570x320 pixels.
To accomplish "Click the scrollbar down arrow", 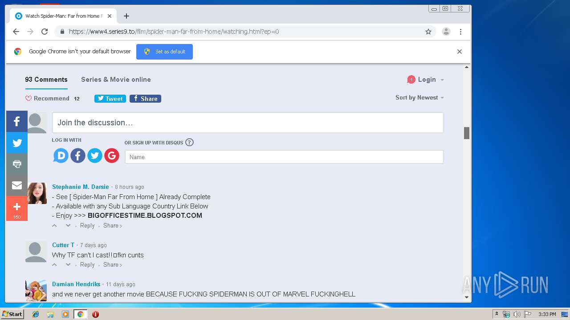I will pos(467,297).
